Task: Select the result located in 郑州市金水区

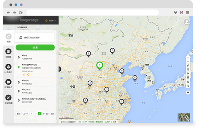Action: pos(35,82)
